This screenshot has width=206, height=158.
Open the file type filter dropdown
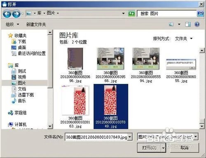coord(196,137)
